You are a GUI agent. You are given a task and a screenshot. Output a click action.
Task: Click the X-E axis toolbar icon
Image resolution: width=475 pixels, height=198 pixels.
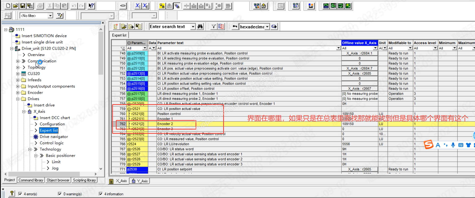145,6
